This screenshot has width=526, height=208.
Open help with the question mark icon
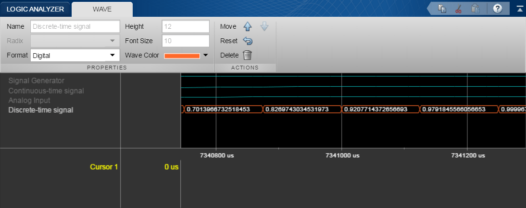pos(498,9)
